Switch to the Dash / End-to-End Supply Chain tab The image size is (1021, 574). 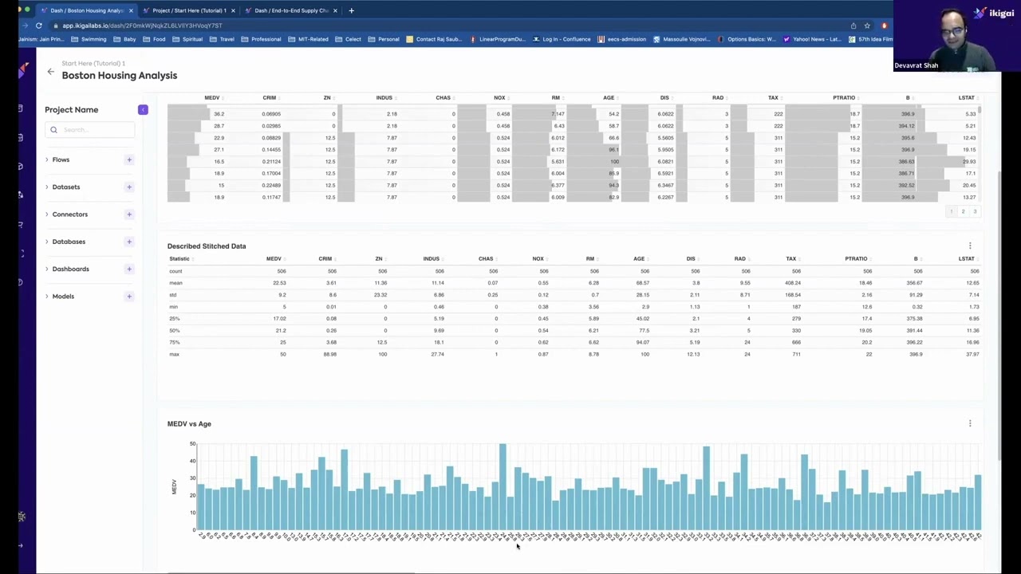291,10
